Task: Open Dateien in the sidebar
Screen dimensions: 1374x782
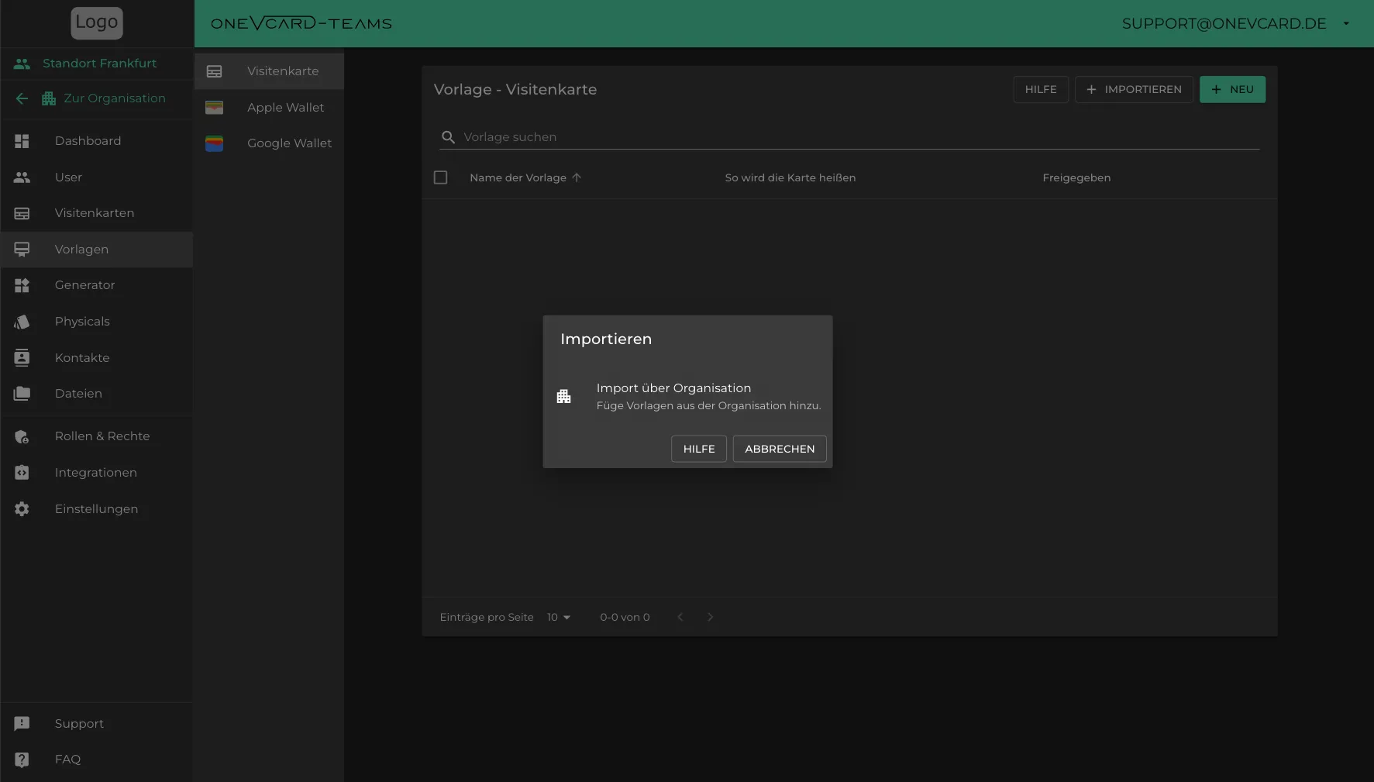Action: click(x=97, y=394)
